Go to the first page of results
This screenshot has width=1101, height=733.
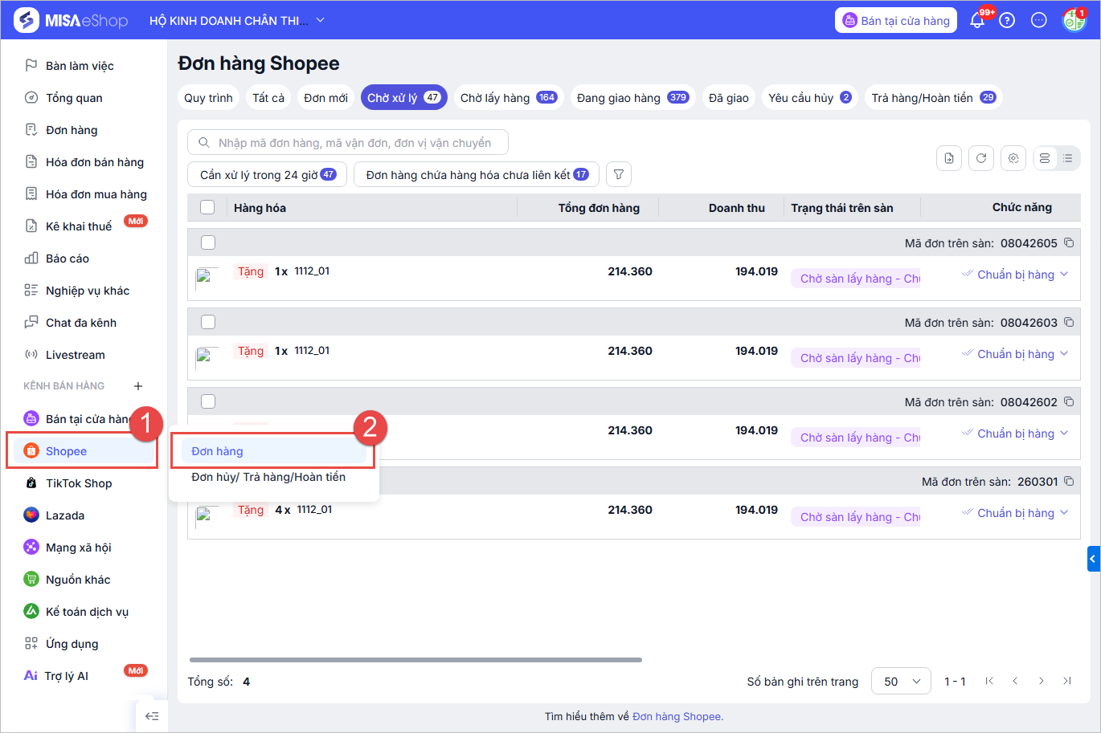pos(989,681)
